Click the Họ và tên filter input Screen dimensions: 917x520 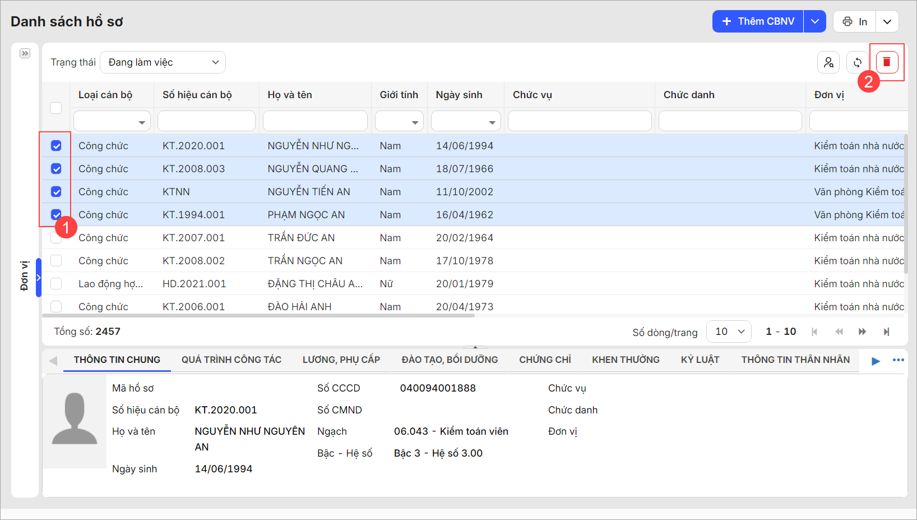(315, 121)
